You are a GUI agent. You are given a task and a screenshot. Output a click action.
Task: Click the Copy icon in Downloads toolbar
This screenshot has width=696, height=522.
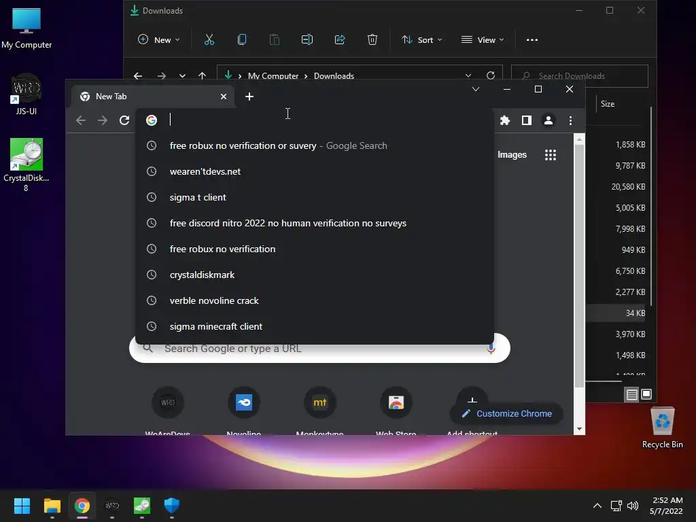[x=242, y=40]
